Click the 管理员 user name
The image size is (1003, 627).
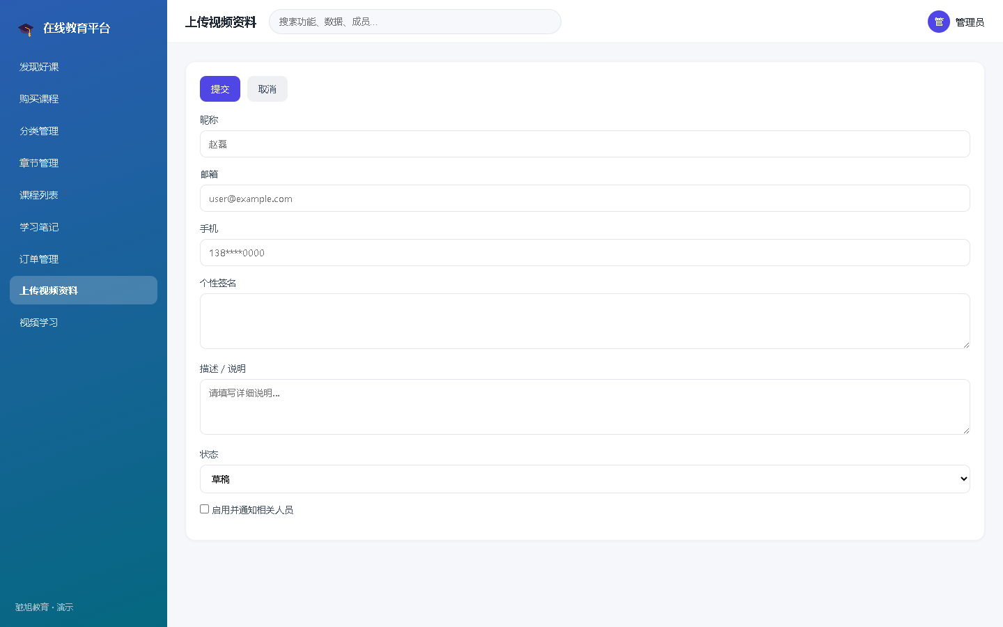[x=970, y=22]
